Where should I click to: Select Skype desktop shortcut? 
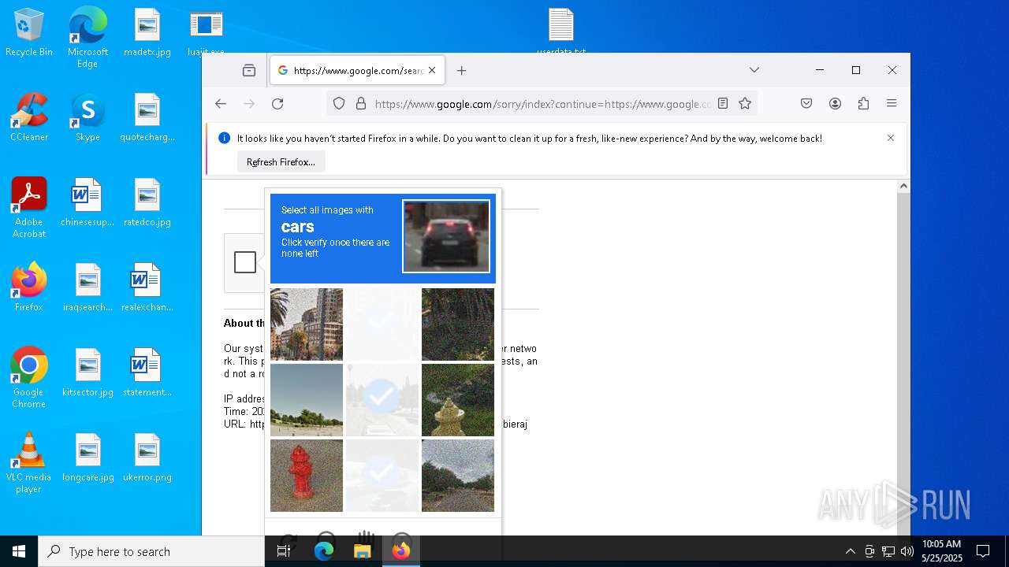click(87, 118)
